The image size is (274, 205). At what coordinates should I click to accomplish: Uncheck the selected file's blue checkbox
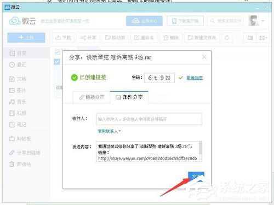(57, 62)
